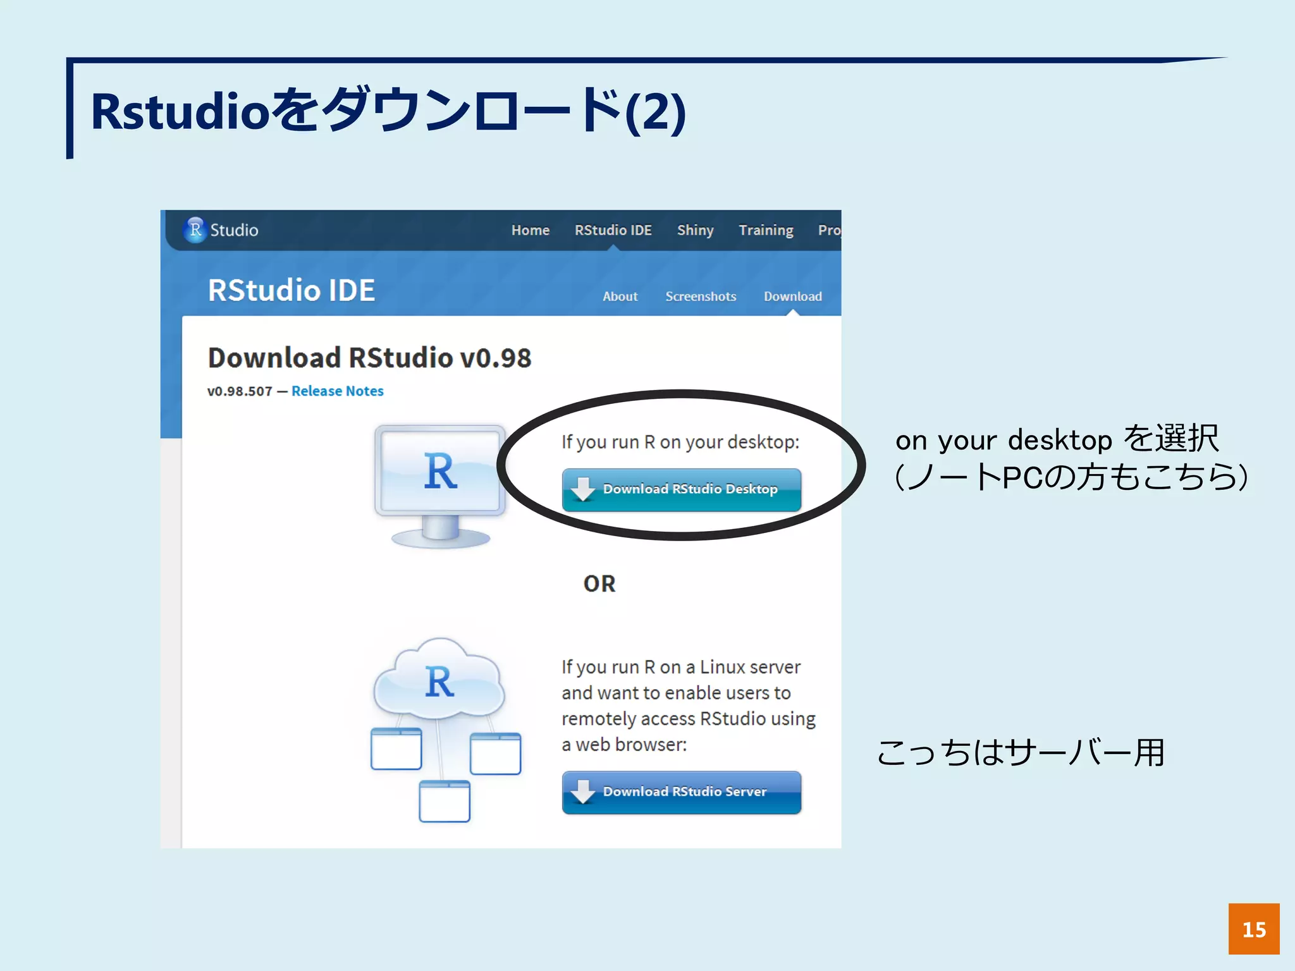
Task: Click the 'RStudio IDE' banner title
Action: coord(292,290)
